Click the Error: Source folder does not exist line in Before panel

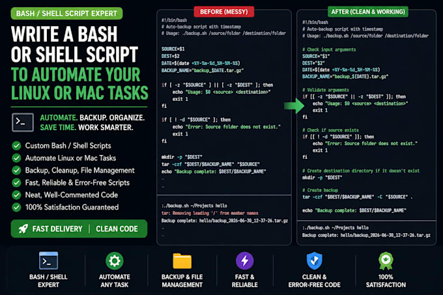coord(227,127)
